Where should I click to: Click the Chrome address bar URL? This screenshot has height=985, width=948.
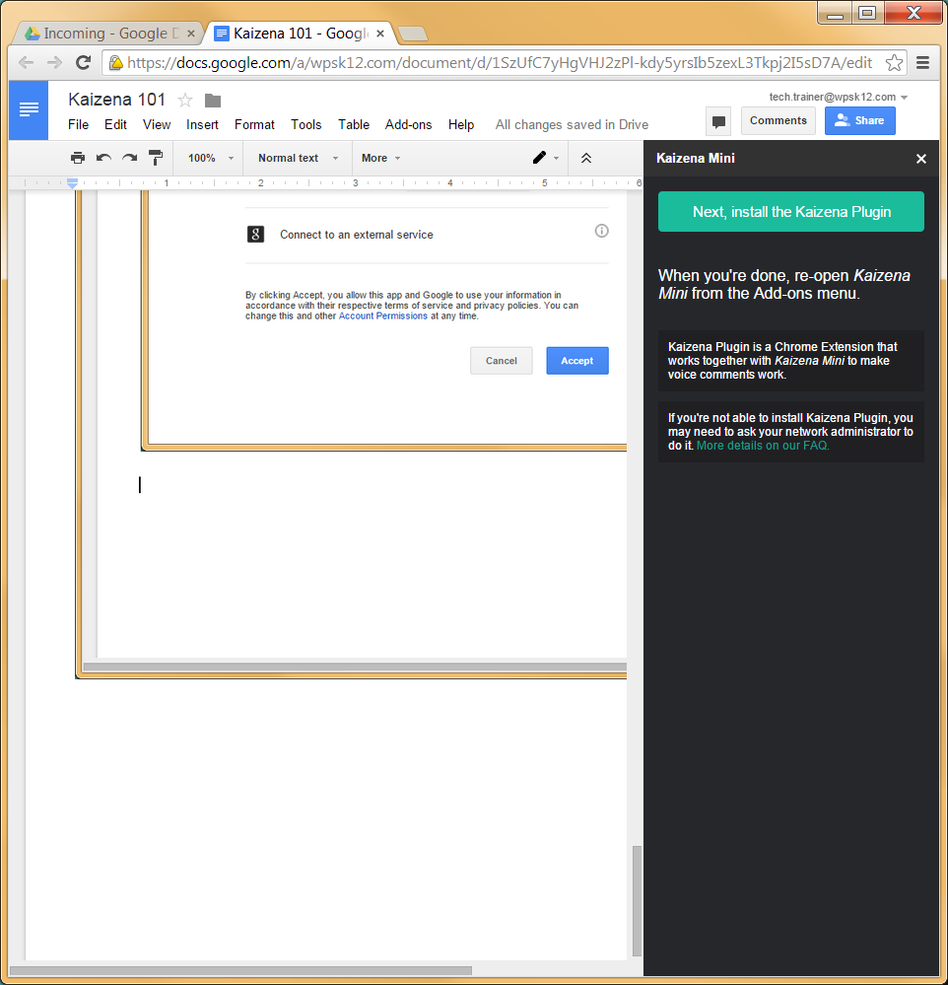pyautogui.click(x=500, y=62)
